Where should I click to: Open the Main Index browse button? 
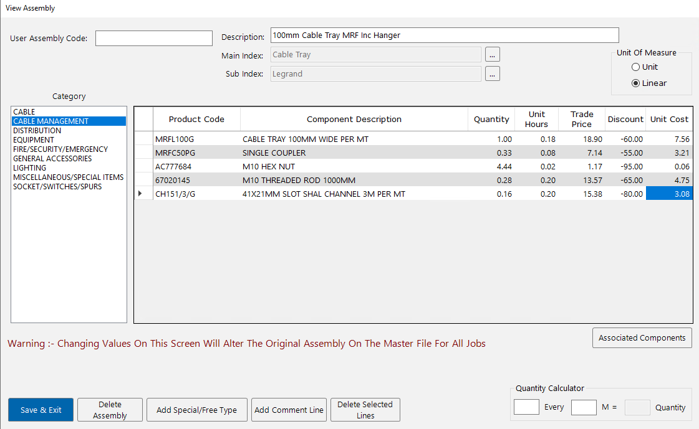(492, 55)
